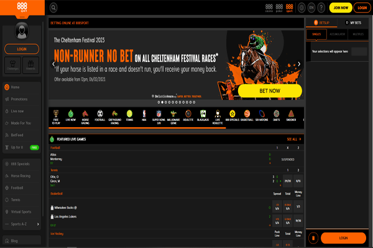Open Football in the sidebar
This screenshot has width=373, height=248.
pos(22,188)
